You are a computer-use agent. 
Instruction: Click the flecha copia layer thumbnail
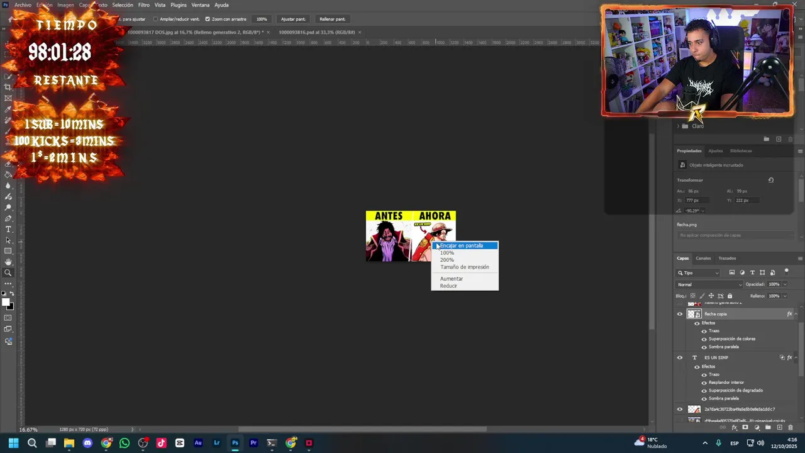point(694,314)
